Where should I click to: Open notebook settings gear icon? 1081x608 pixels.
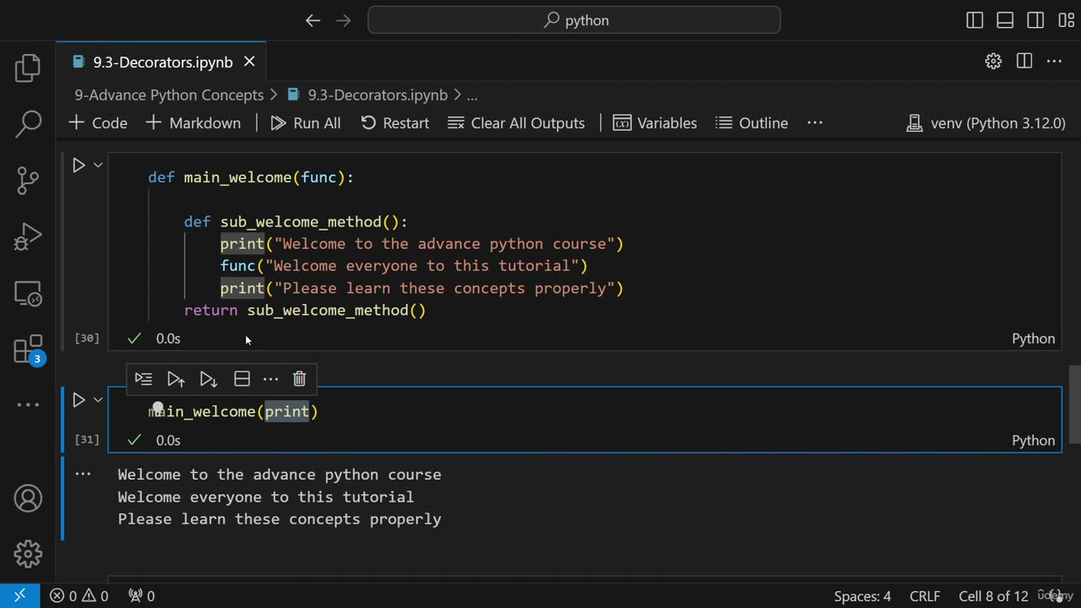(x=993, y=62)
